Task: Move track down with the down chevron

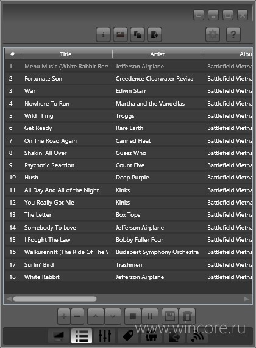Action: (x=113, y=316)
